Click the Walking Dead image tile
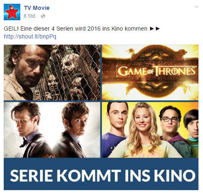 tap(52, 73)
